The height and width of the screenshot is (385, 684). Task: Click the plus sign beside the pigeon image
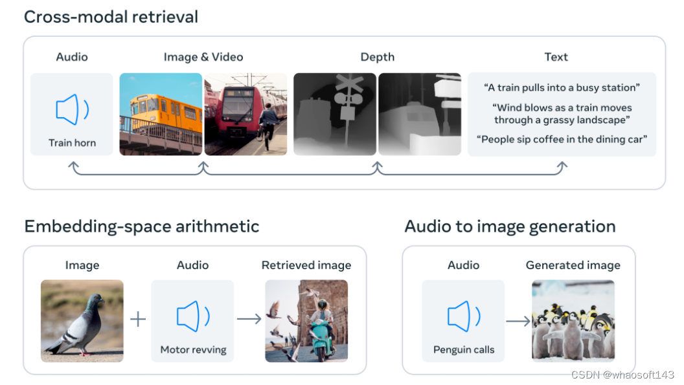coord(138,319)
